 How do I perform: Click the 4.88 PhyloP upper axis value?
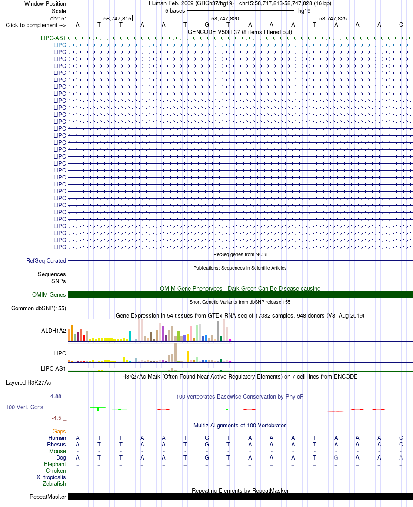pyautogui.click(x=56, y=396)
